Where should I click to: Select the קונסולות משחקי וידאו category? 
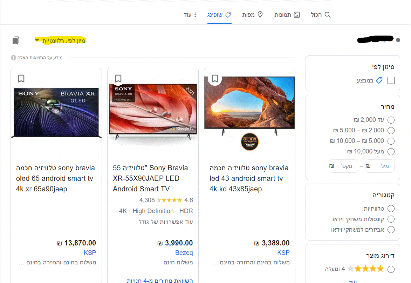(391, 219)
